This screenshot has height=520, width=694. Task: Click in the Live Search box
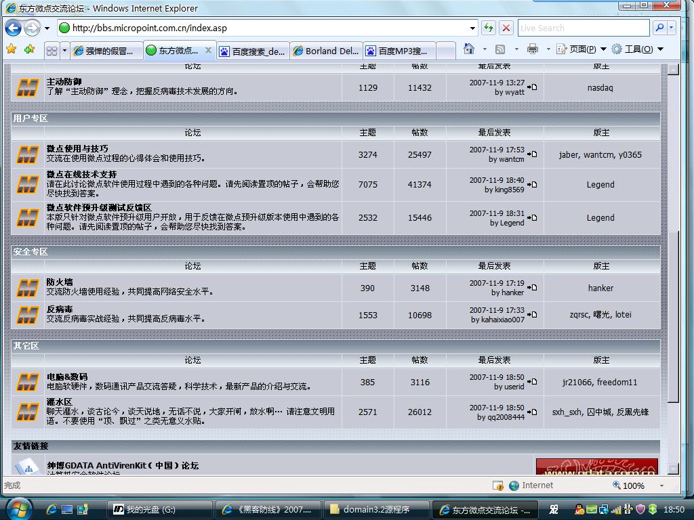[584, 28]
